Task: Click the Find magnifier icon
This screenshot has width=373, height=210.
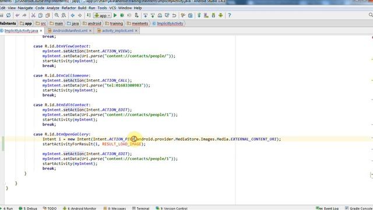Action: 57,16
